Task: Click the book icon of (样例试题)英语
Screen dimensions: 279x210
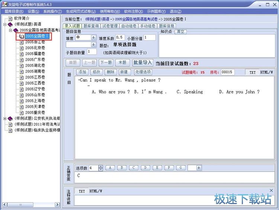Action: tap(10, 24)
